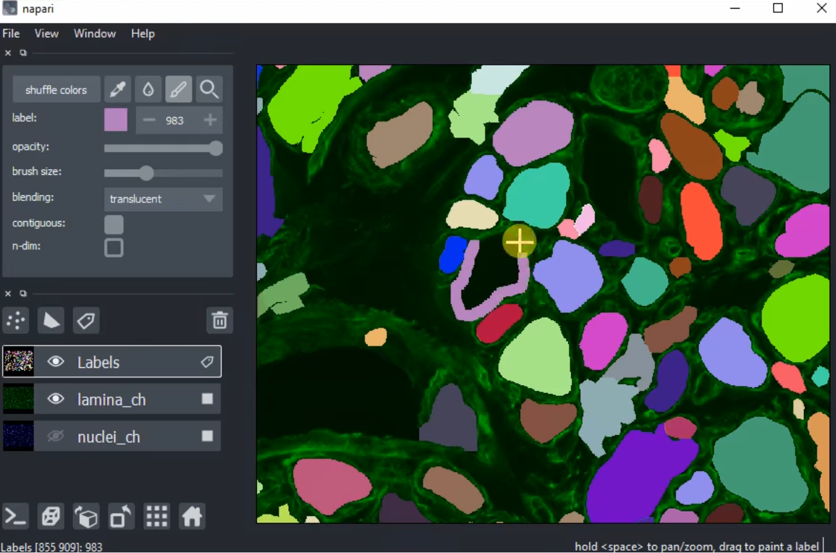This screenshot has width=836, height=553.
Task: Click the home icon to reset the view
Action: tap(192, 515)
